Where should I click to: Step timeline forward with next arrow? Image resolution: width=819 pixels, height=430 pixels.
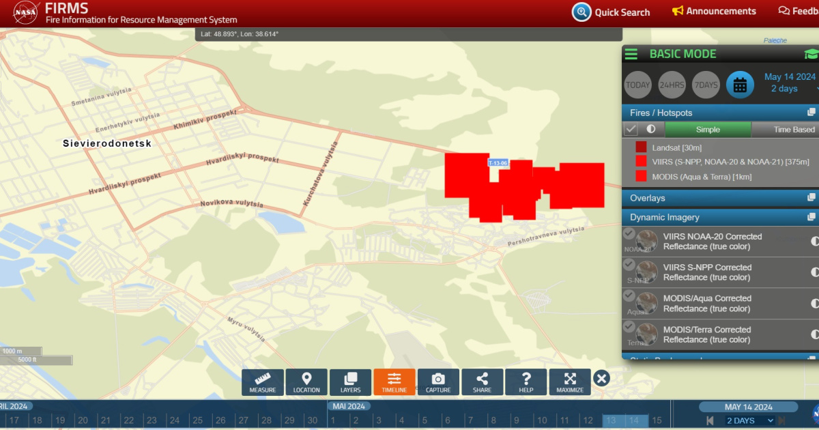point(782,420)
